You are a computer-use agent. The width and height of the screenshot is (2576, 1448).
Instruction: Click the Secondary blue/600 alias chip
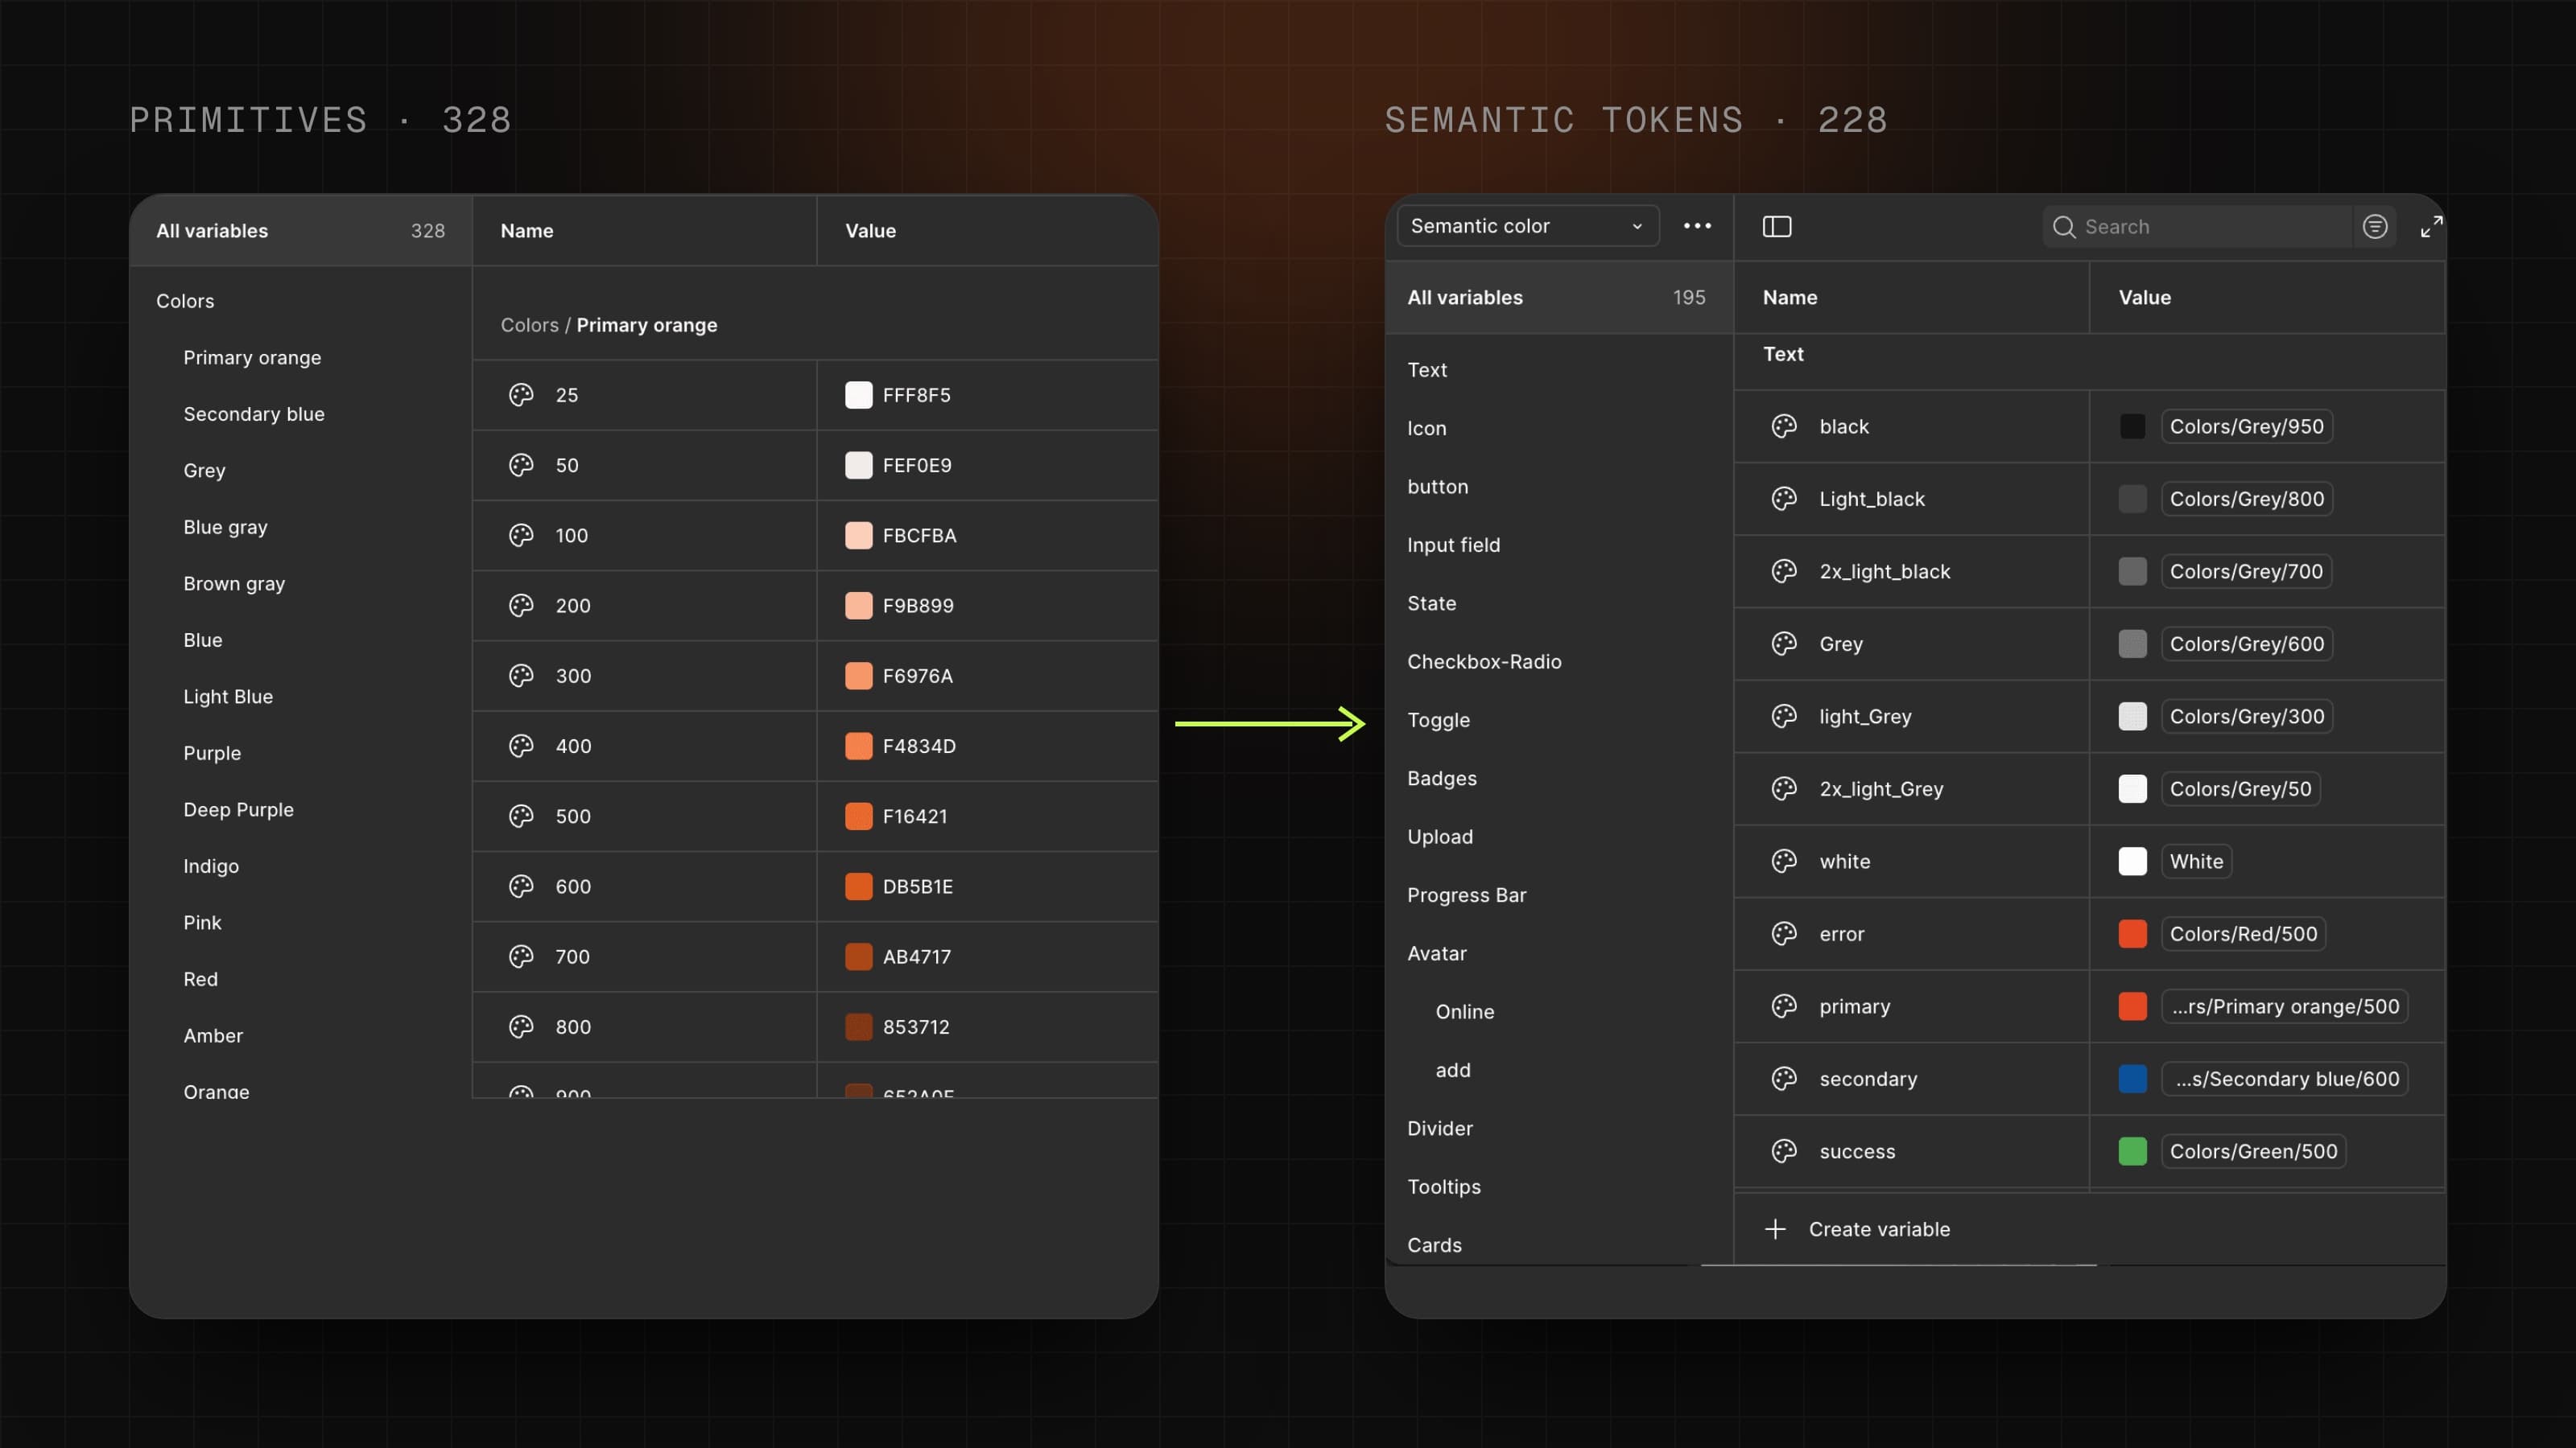[2285, 1080]
